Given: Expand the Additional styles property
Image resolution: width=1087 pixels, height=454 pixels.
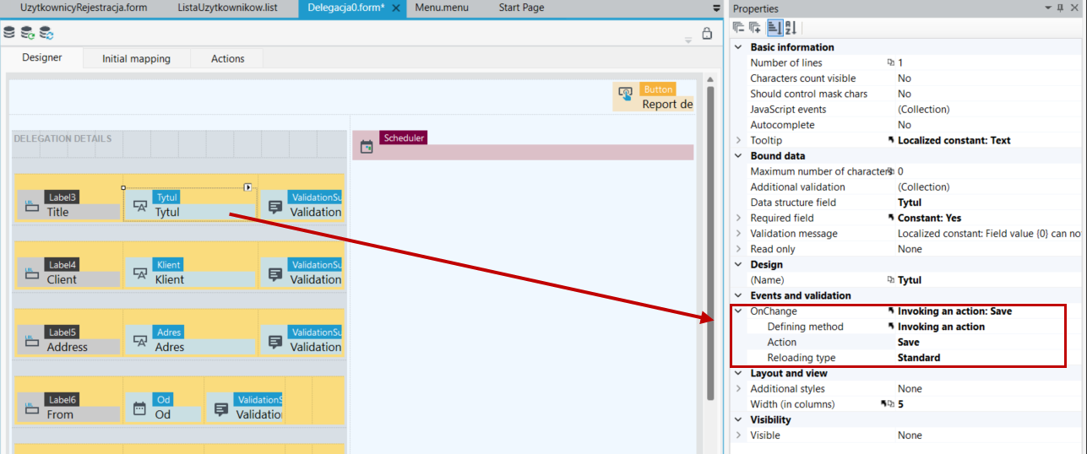Looking at the screenshot, I should (739, 389).
